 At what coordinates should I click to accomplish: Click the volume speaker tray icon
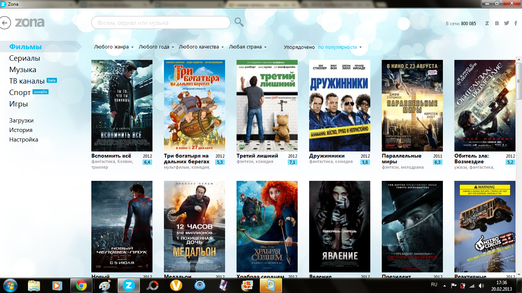[x=481, y=285]
